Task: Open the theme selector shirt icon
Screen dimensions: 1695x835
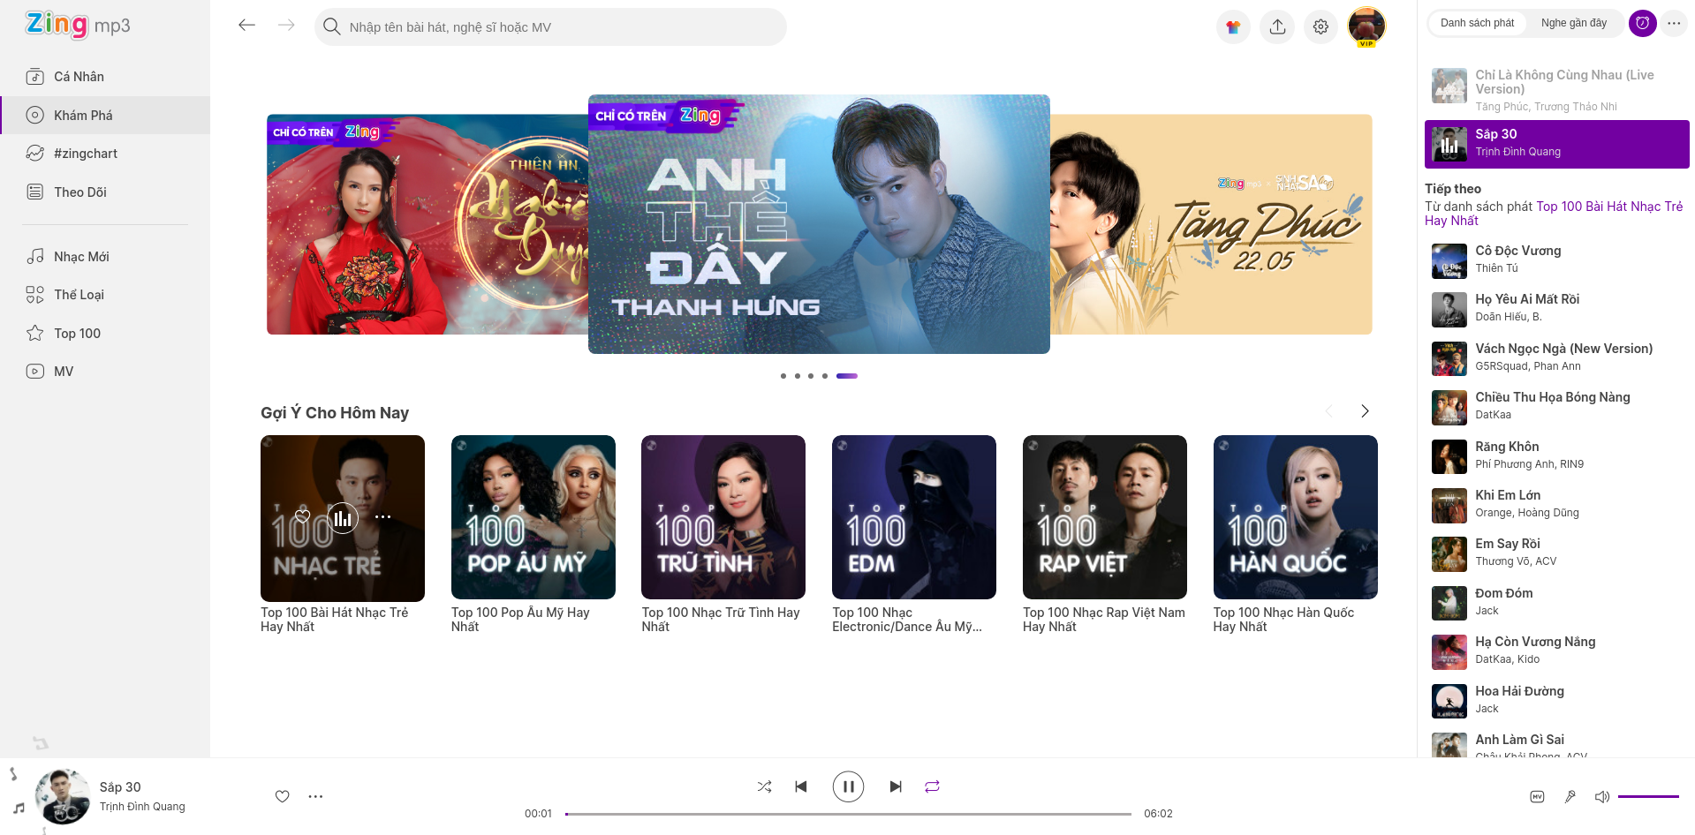Action: tap(1233, 26)
